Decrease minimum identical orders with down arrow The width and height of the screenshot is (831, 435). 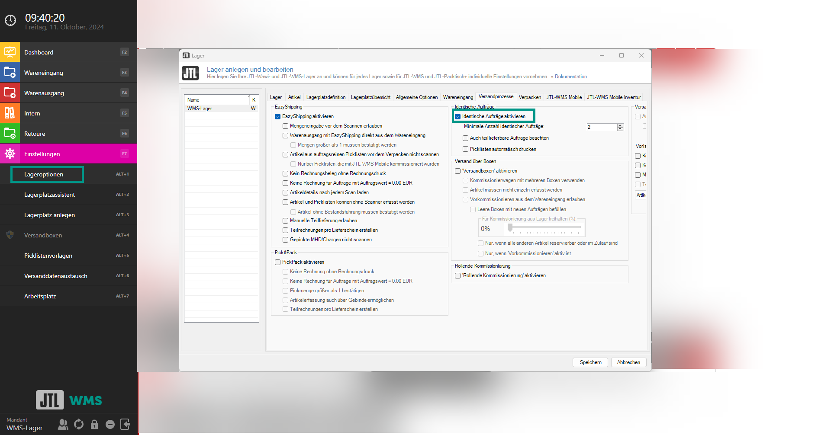(x=620, y=129)
